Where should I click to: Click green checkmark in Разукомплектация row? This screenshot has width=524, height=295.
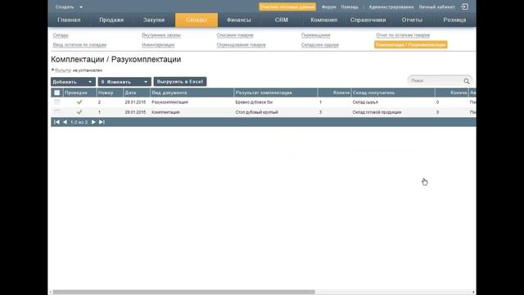tap(79, 102)
